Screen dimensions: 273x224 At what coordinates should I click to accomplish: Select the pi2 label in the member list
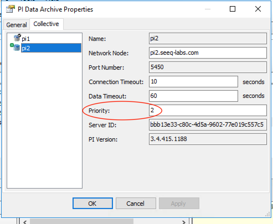click(x=26, y=48)
